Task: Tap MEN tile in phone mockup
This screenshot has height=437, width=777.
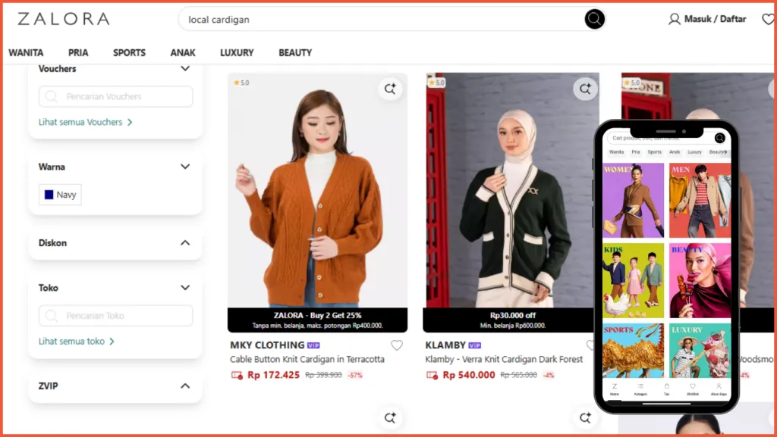Action: [x=700, y=201]
